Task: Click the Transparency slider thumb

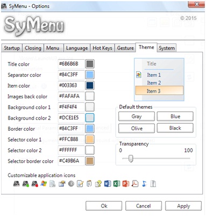Action: (x=131, y=158)
